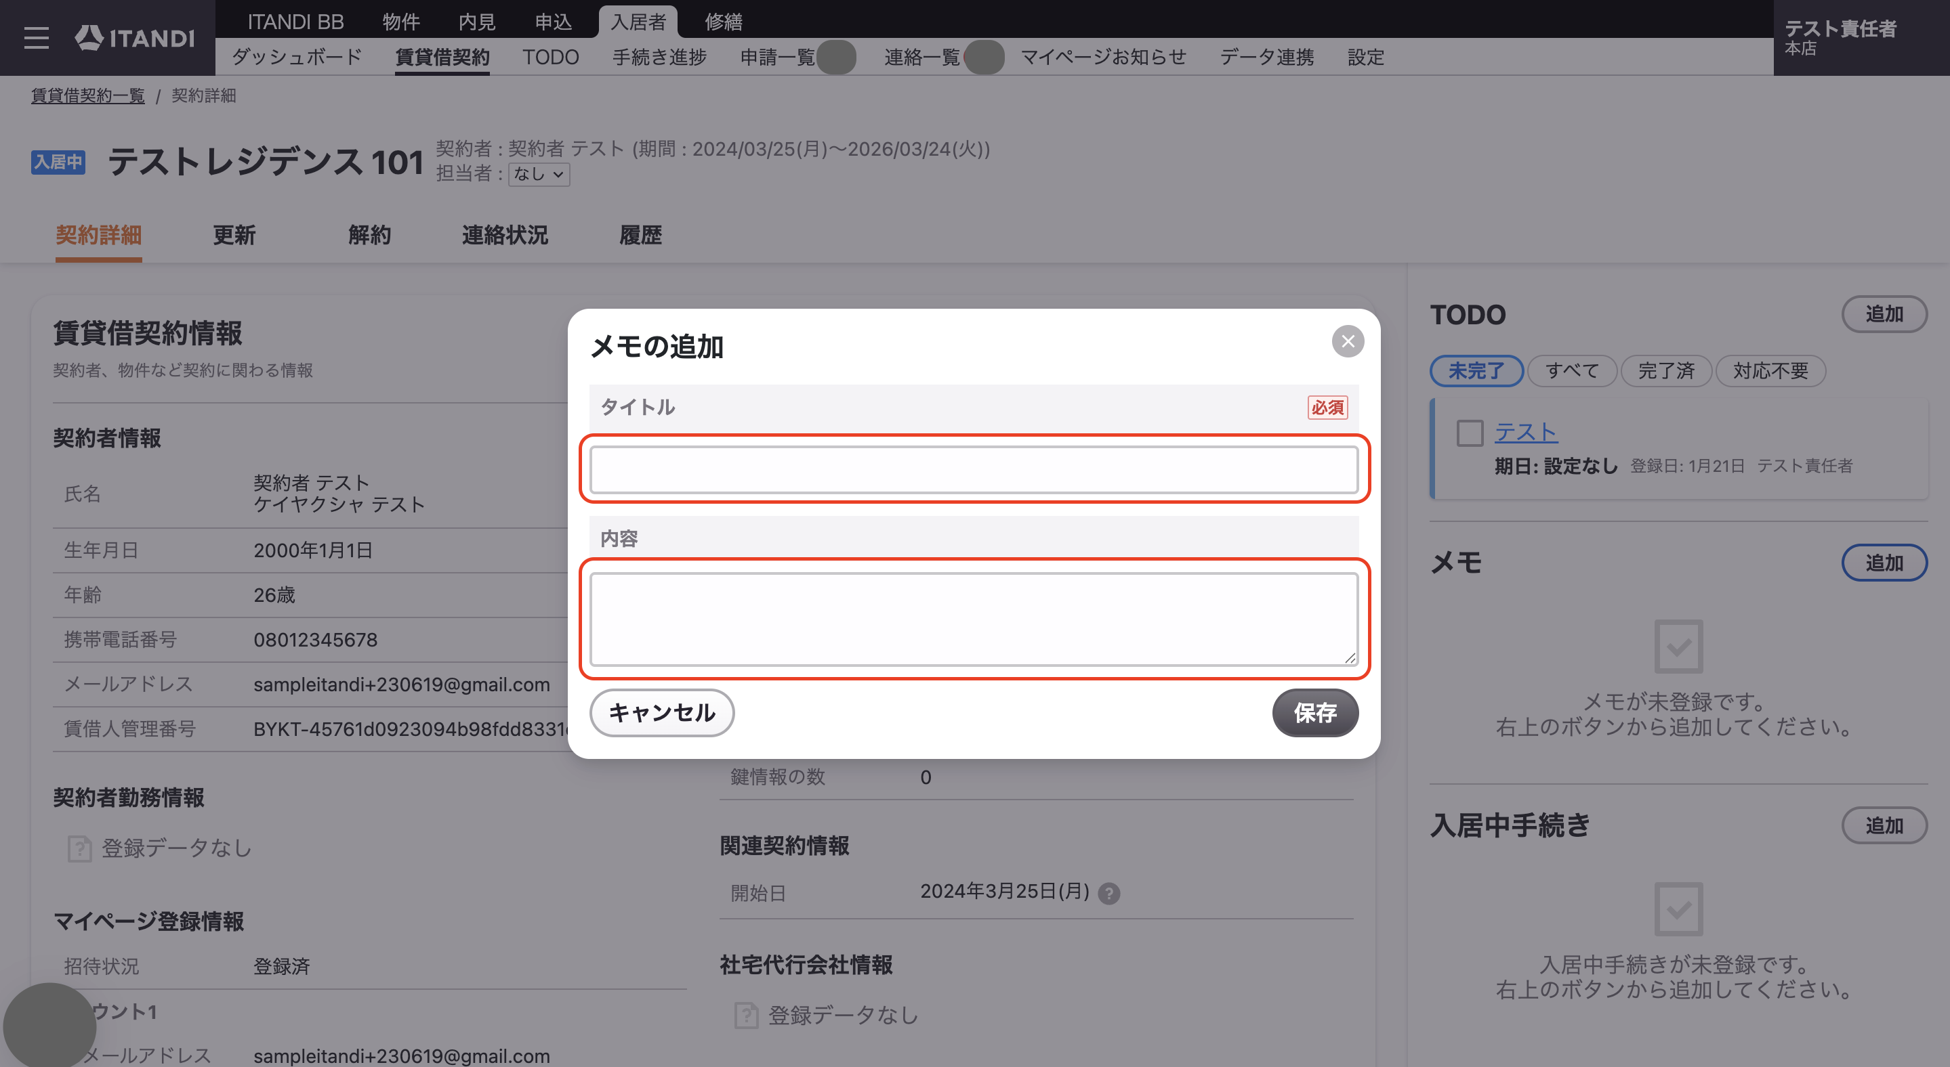Click the 賃貸借契約一覧 breadcrumb link
This screenshot has height=1067, width=1950.
(88, 96)
